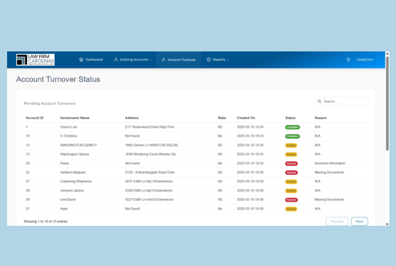Click the Dashboard home icon
Viewport: 396px width, 266px height.
click(81, 60)
